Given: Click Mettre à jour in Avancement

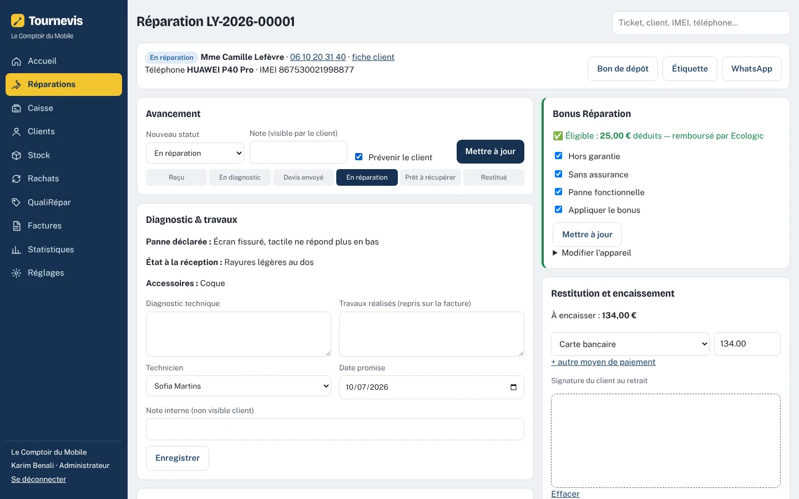Looking at the screenshot, I should click(490, 151).
